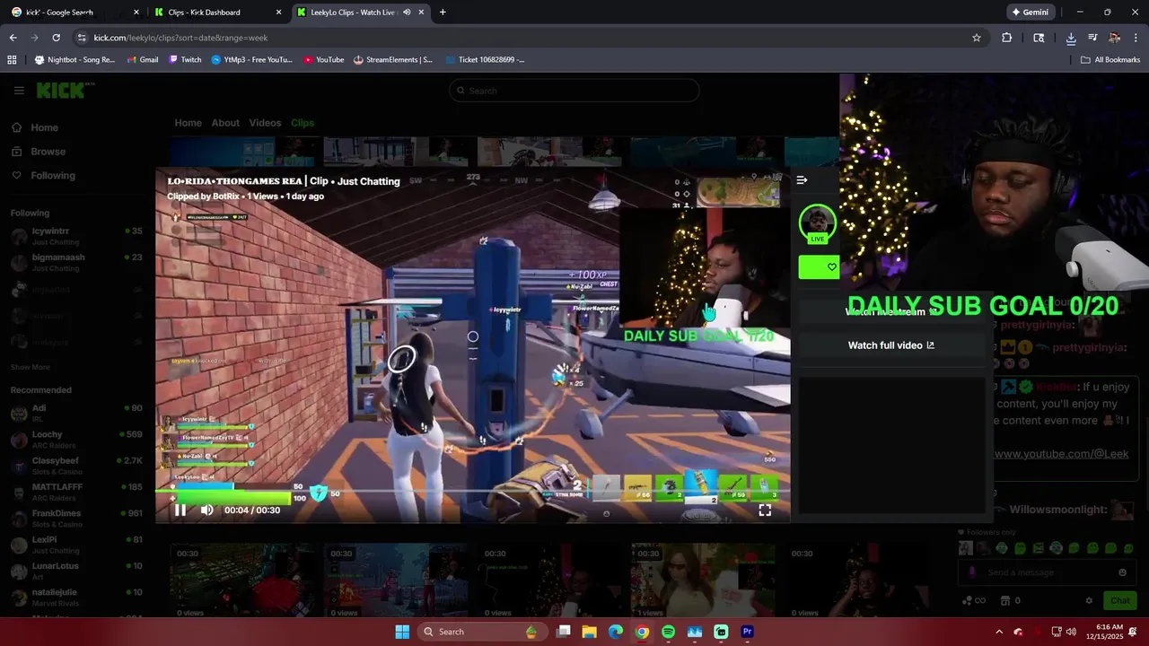The height and width of the screenshot is (646, 1149).
Task: Open followed channel Icywintrr
Action: (76, 236)
